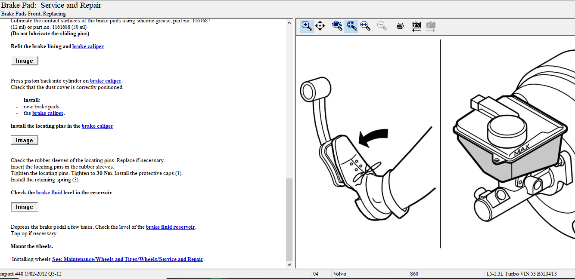Click 'Brake Pads Front, Replacing' subtitle
Screen dimensions: 575x279
(34, 14)
